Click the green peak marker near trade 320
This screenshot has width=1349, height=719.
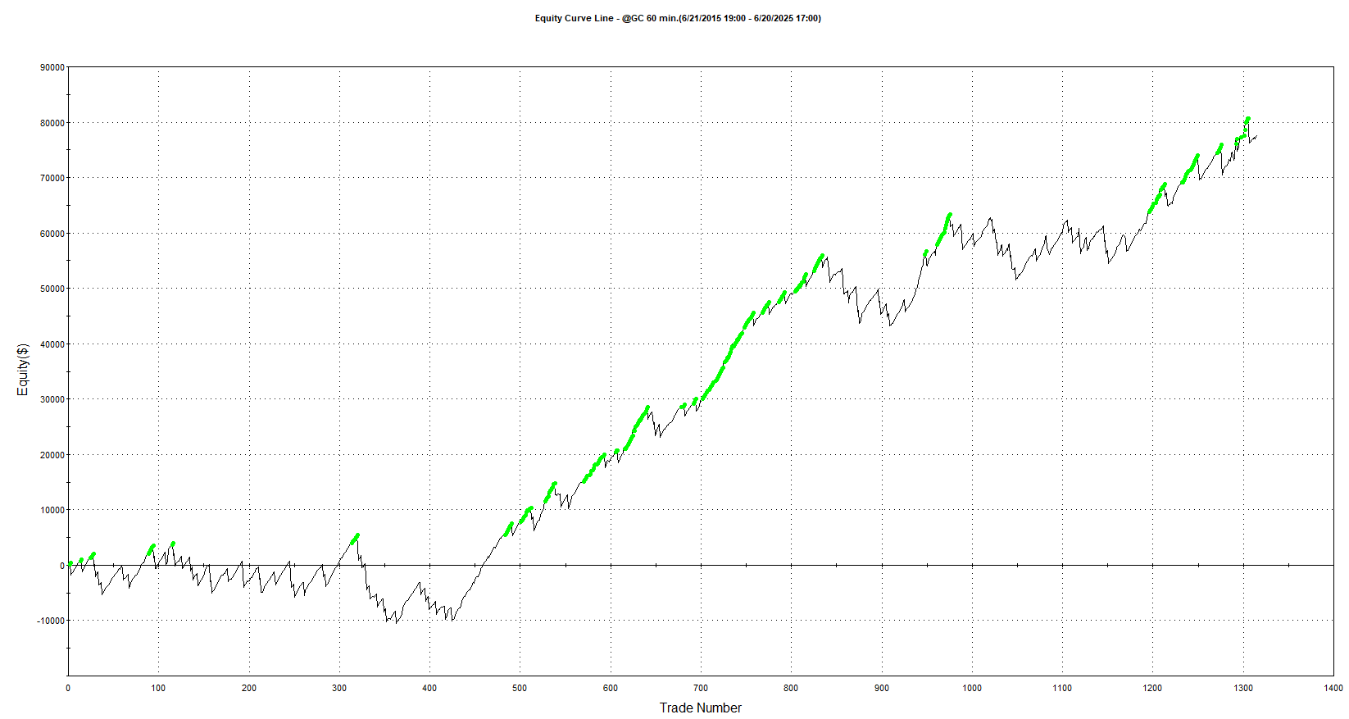[x=357, y=535]
